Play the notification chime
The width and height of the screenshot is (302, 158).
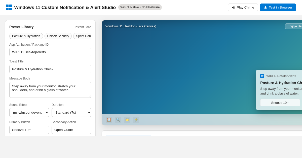243,8
